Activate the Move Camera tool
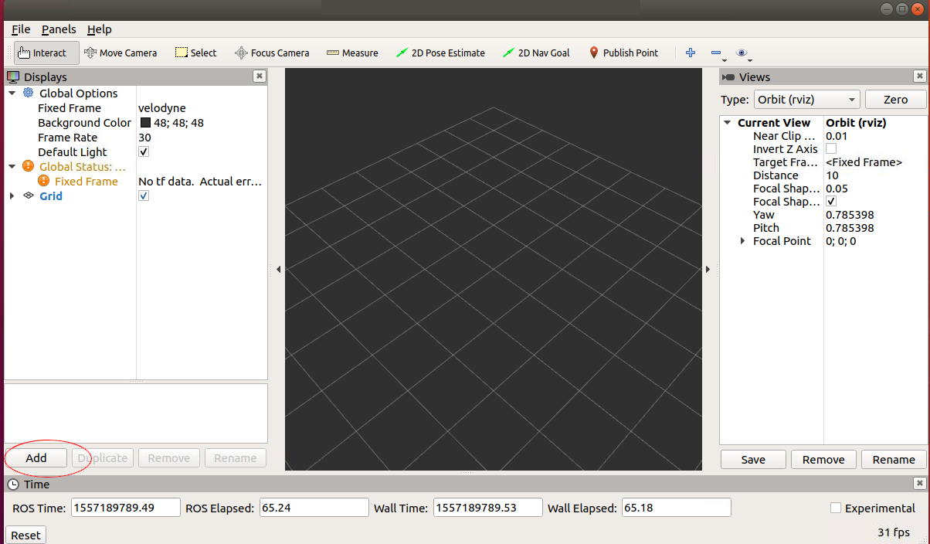 pos(120,53)
